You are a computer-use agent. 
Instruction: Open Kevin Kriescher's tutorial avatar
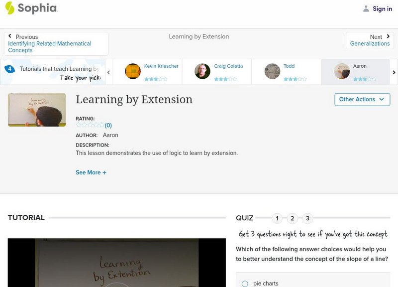point(132,70)
